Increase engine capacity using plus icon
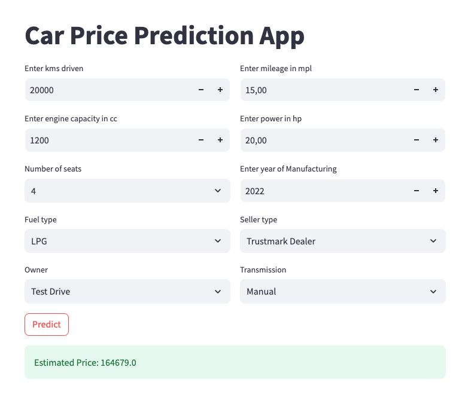Viewport: 465px width, 407px height. click(220, 140)
